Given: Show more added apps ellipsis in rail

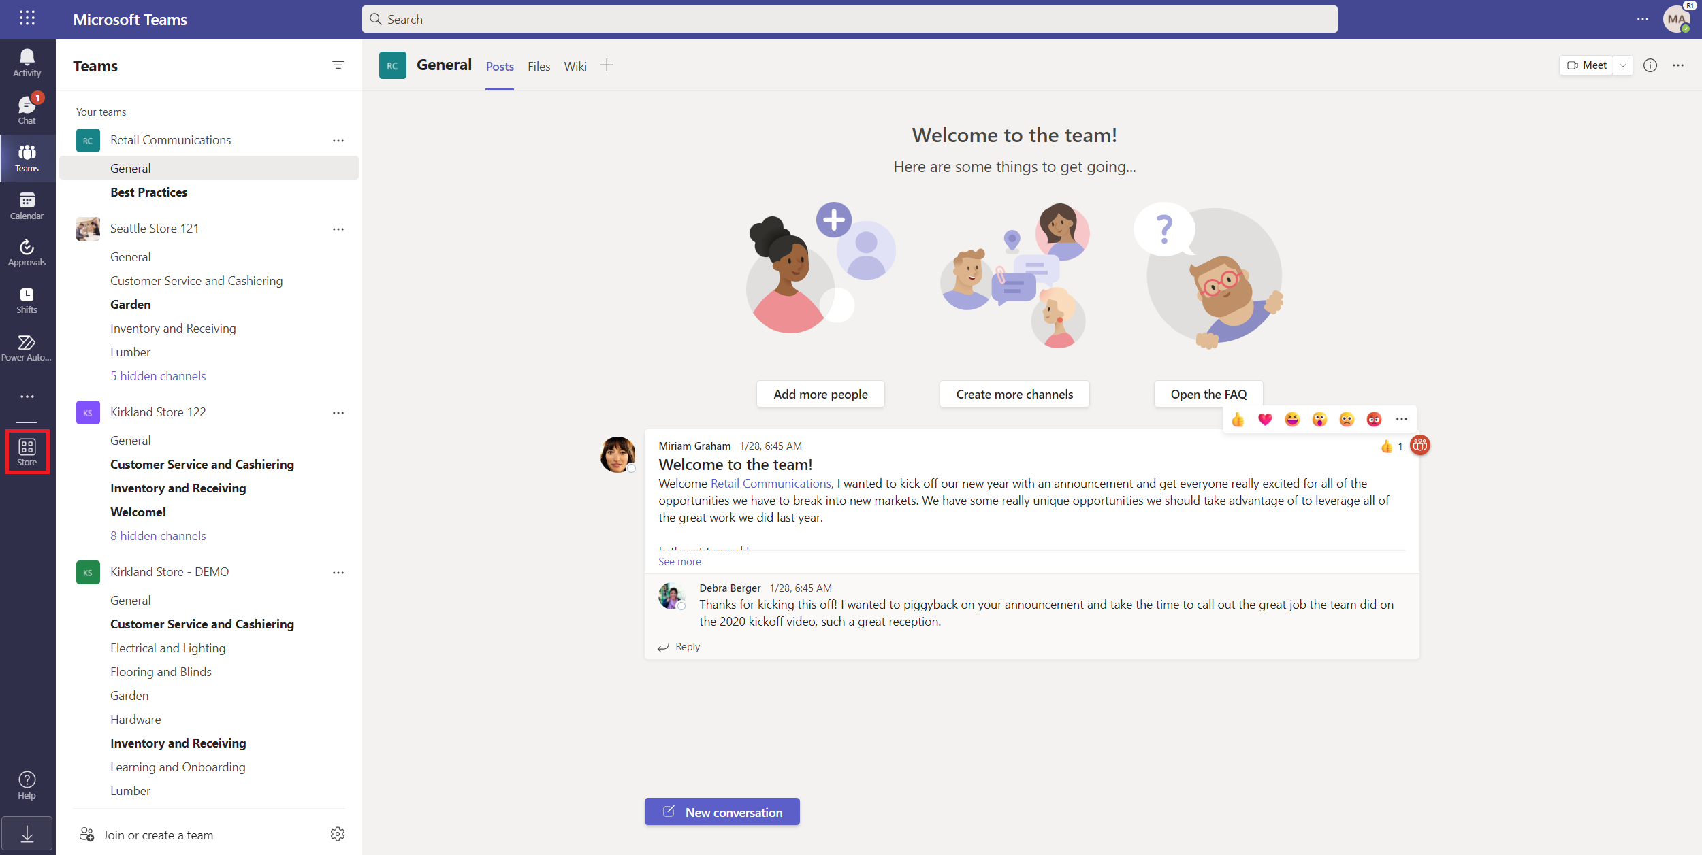Looking at the screenshot, I should coord(27,397).
